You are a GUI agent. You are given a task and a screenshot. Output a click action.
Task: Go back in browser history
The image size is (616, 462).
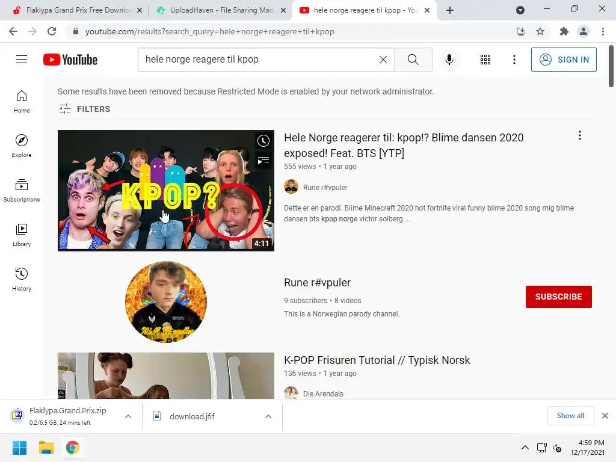[13, 31]
